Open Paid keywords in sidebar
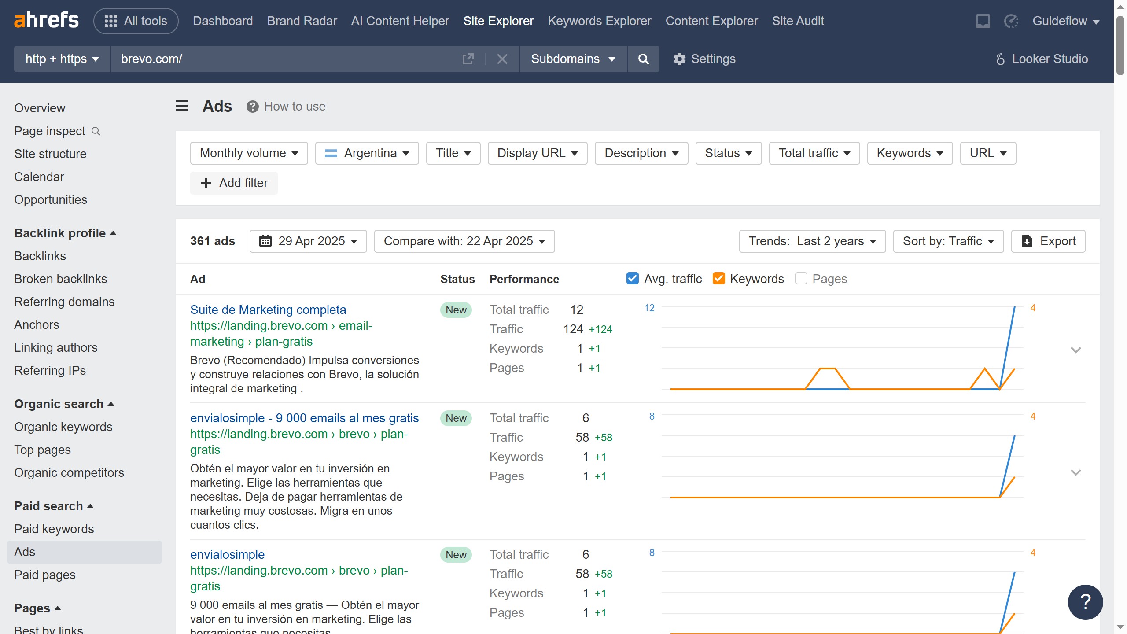The width and height of the screenshot is (1127, 634). click(x=54, y=529)
